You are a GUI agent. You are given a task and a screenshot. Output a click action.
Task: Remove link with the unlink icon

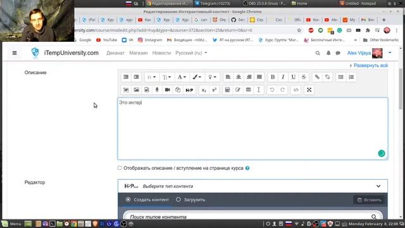click(x=328, y=77)
